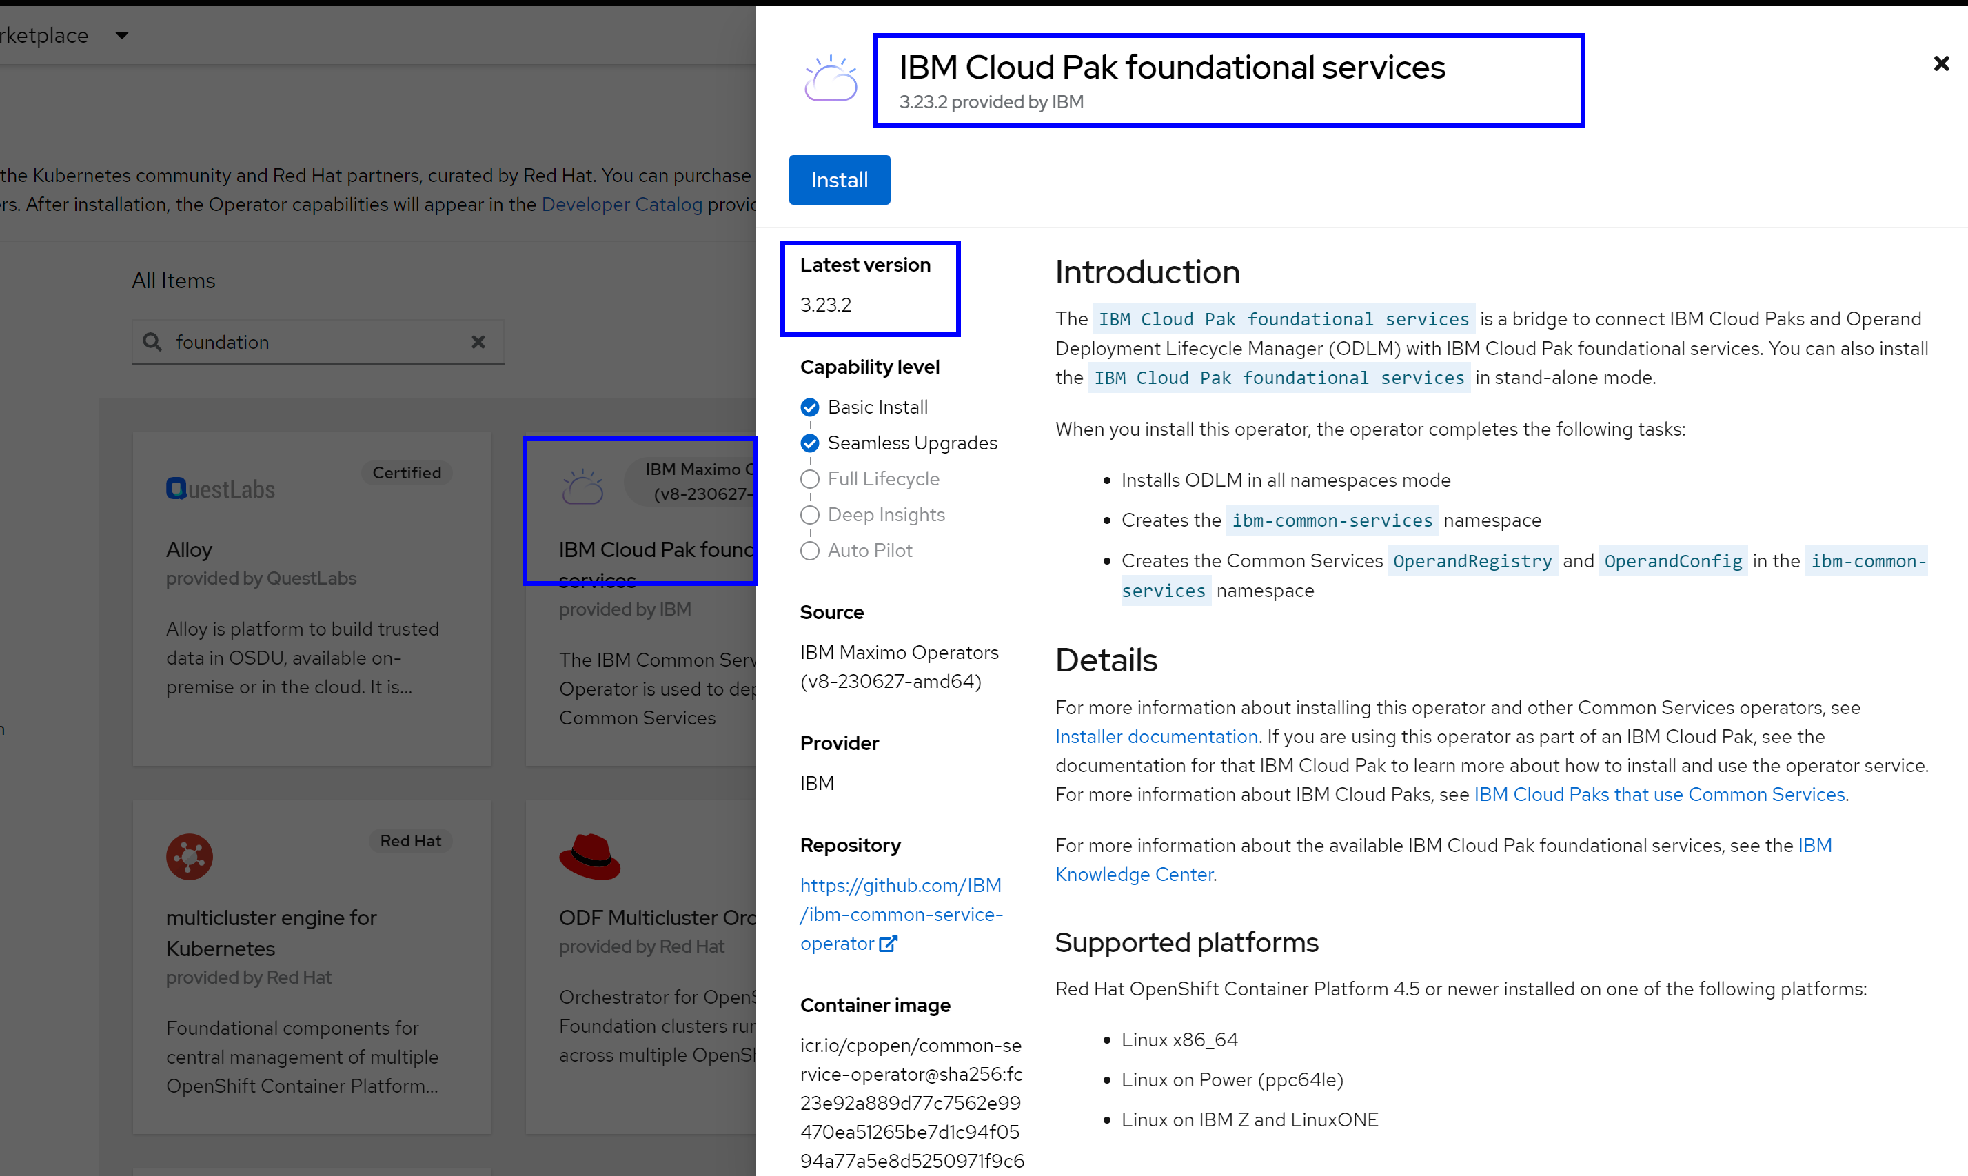The width and height of the screenshot is (1968, 1176).
Task: Click Marketplace in the top navigation
Action: [43, 35]
